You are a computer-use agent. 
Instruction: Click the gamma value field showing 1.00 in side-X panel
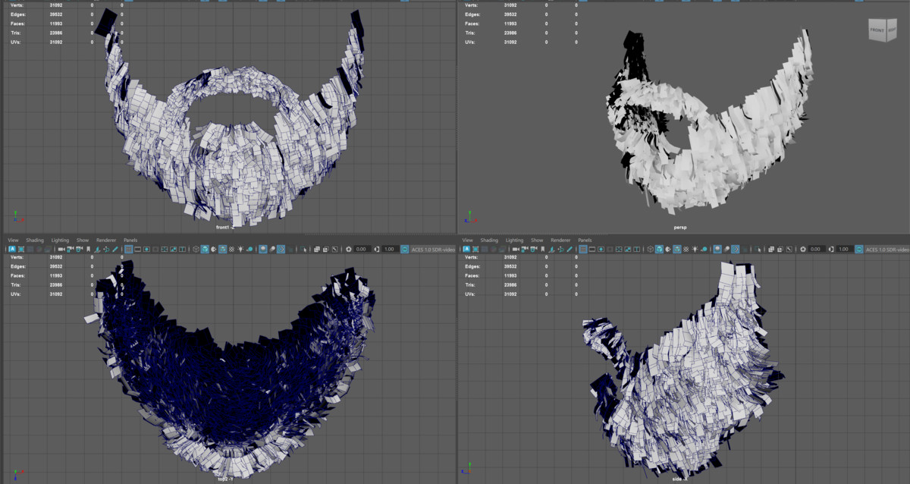click(x=844, y=249)
